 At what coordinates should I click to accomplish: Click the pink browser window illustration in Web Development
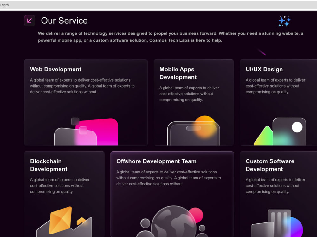[86, 131]
